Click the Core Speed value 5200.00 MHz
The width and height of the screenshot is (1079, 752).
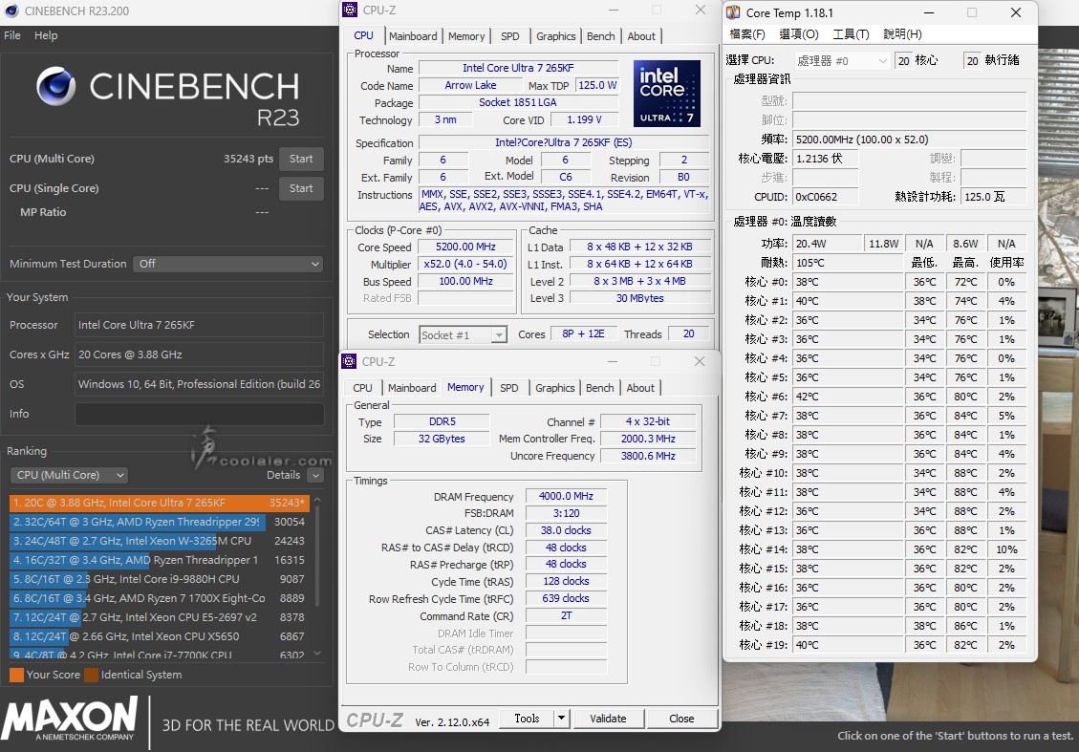tap(465, 247)
